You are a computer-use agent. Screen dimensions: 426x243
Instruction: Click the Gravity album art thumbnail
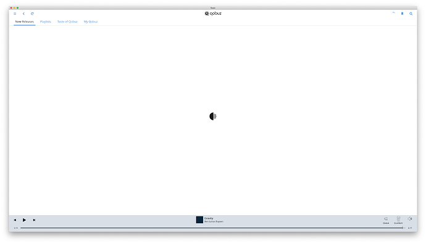(x=199, y=220)
